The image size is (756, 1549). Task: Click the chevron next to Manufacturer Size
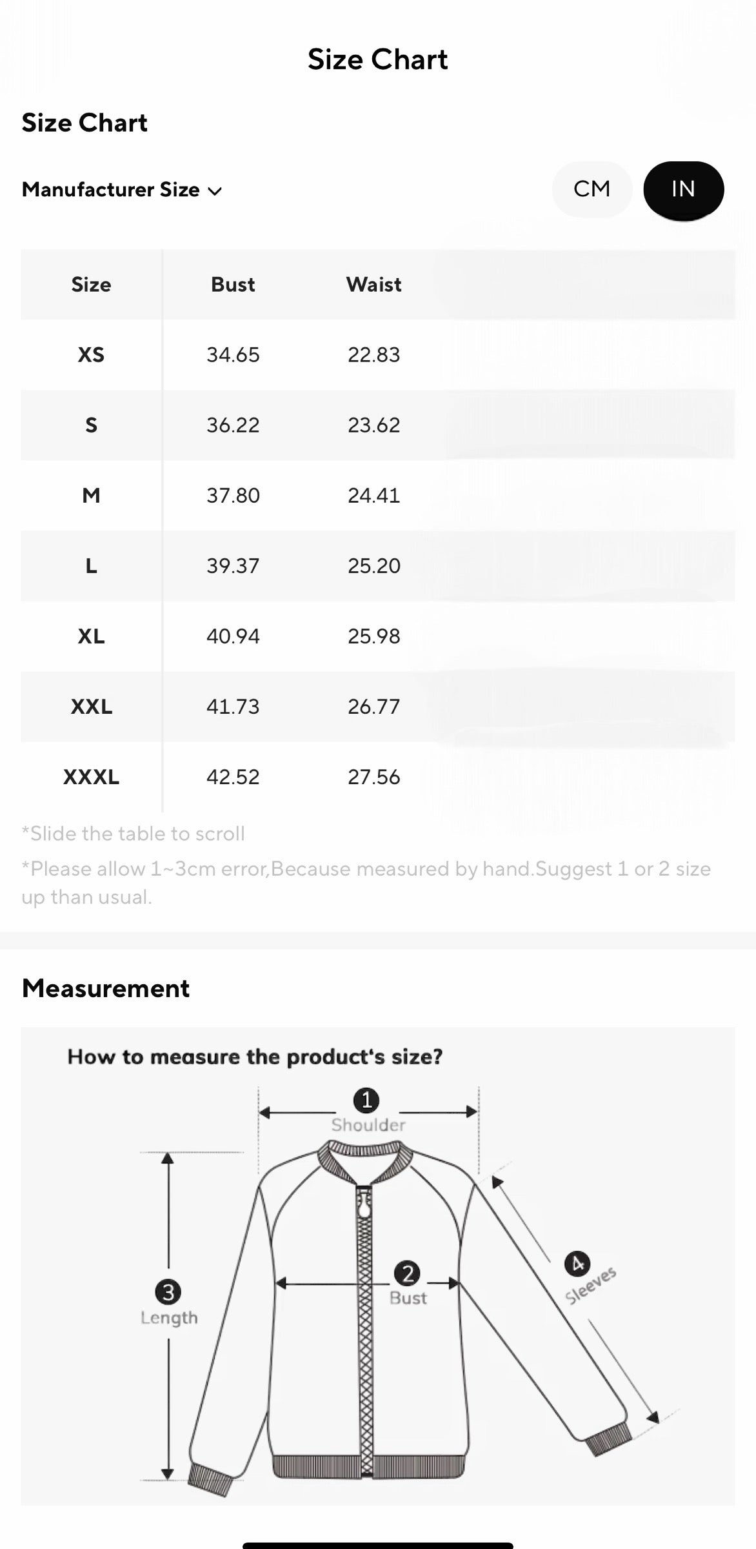point(215,191)
